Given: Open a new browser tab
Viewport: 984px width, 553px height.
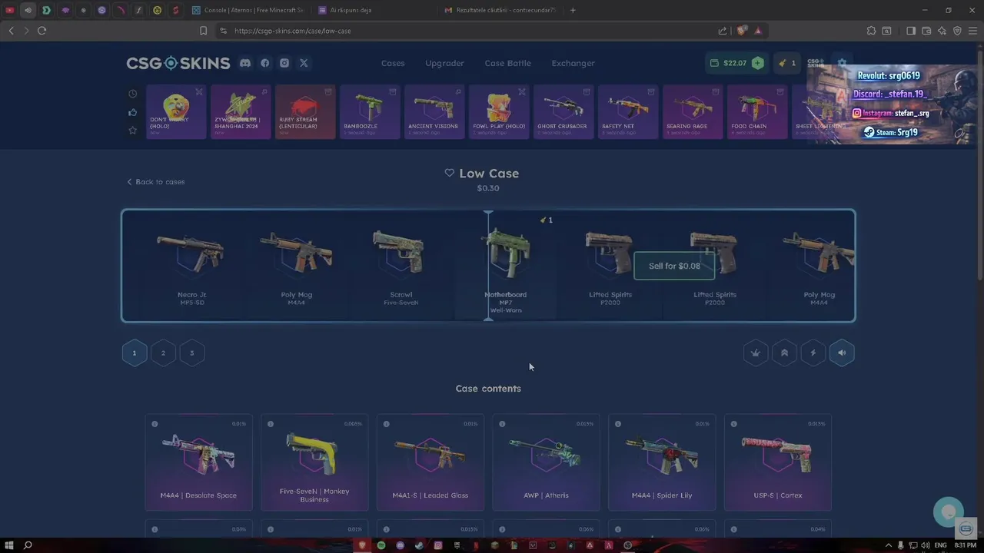Looking at the screenshot, I should [573, 10].
